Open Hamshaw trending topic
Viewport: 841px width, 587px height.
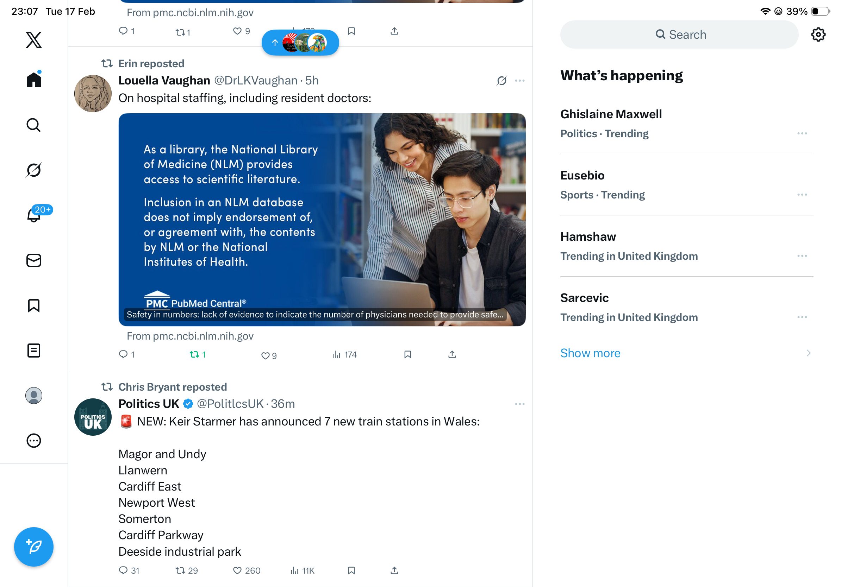point(588,237)
